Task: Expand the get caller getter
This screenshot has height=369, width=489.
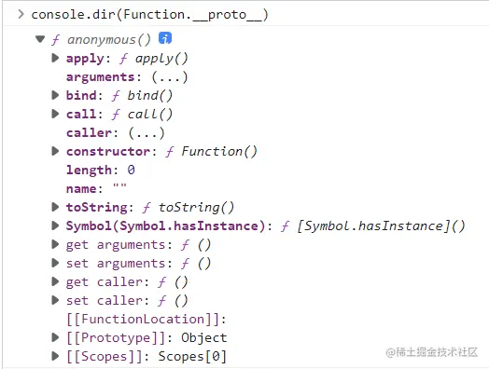Action: coord(55,281)
